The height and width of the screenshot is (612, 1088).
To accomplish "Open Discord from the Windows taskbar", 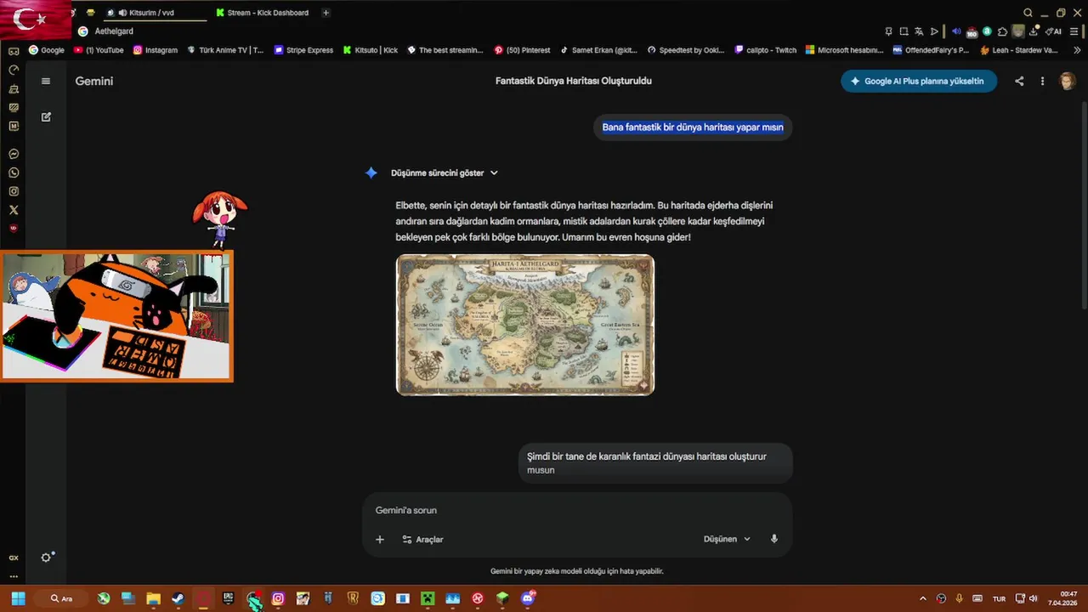I will [x=528, y=598].
